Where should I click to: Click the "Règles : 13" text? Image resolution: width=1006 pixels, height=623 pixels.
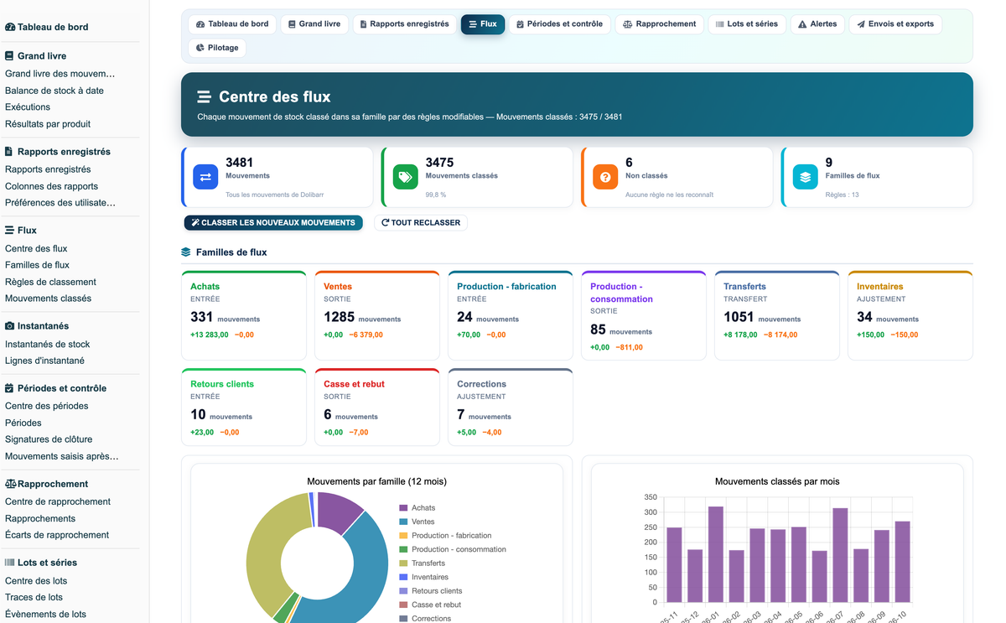click(842, 195)
